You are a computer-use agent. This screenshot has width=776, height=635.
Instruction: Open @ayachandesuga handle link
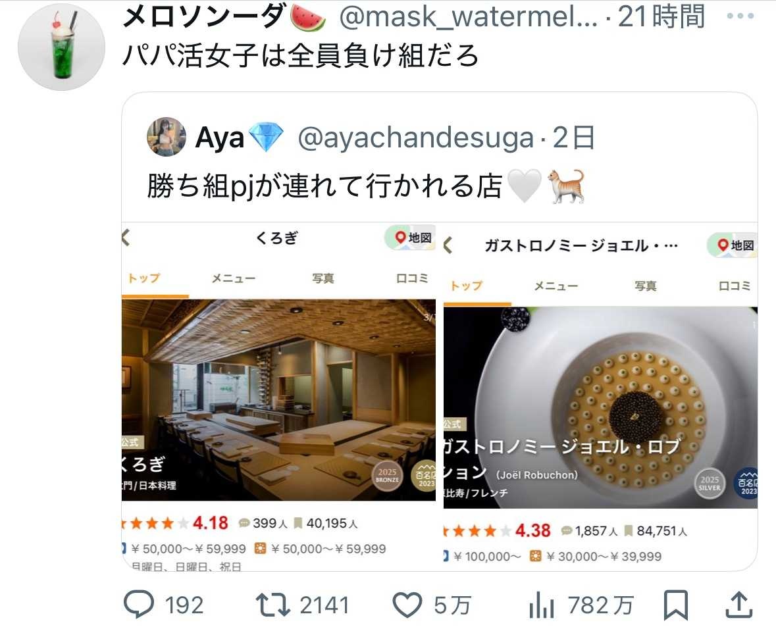[416, 138]
